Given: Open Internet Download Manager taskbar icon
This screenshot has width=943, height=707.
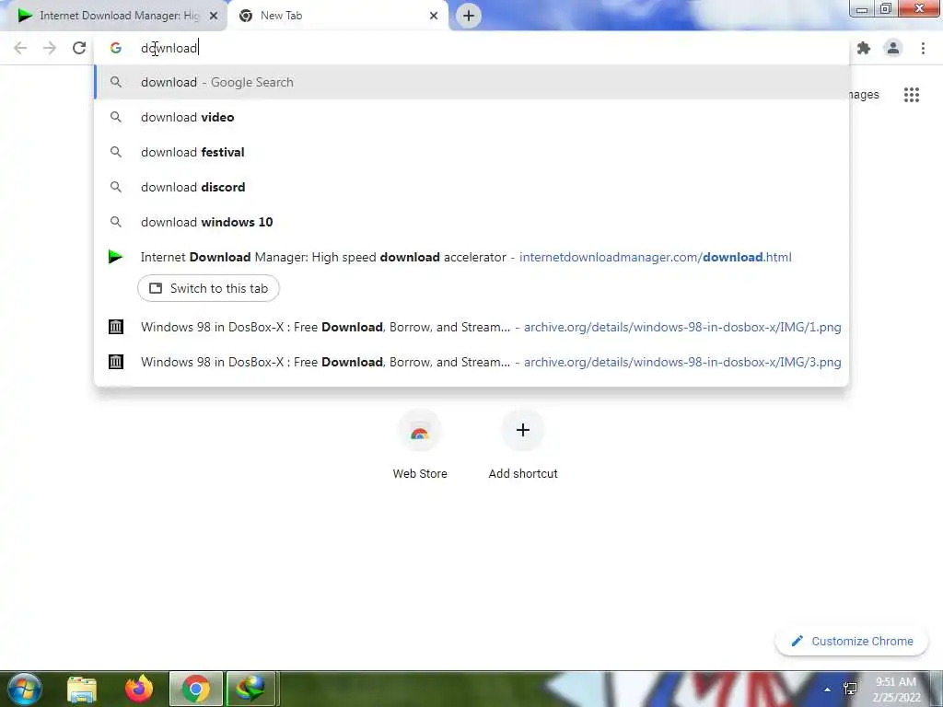Looking at the screenshot, I should [251, 689].
